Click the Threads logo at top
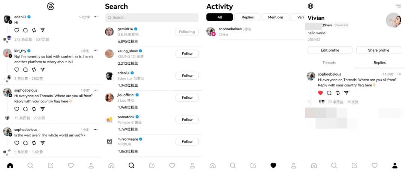Viewport: 405px width, 172px height. point(51,6)
